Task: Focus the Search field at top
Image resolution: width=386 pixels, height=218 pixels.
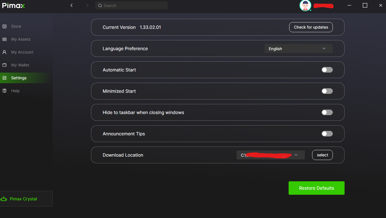Action: click(131, 5)
